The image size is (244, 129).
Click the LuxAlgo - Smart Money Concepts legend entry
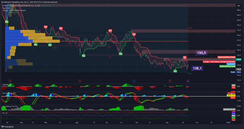click(14, 10)
